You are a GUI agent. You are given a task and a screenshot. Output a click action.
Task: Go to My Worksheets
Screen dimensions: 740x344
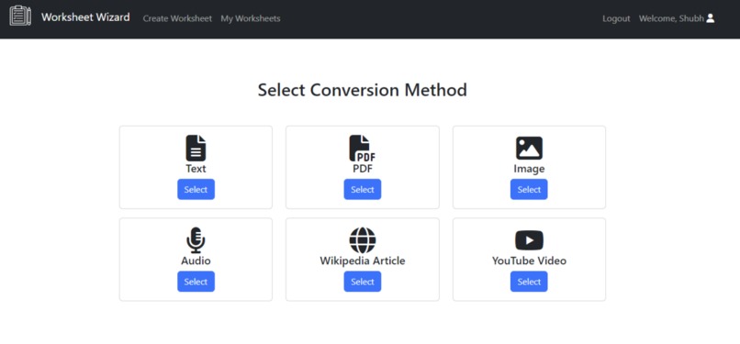[x=251, y=18]
